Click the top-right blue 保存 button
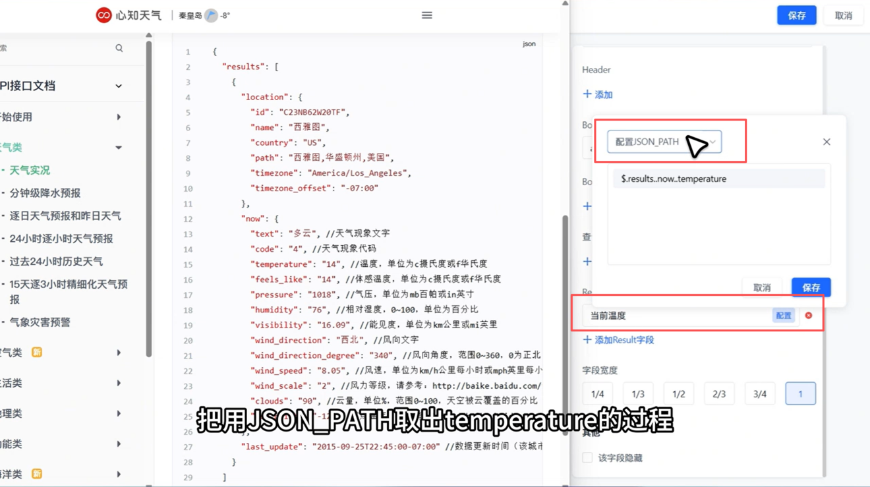Screen dimensions: 870x487 pos(797,15)
